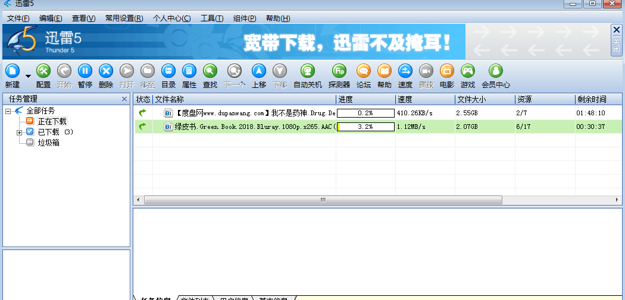Click the 0.2% progress bar

[x=365, y=113]
